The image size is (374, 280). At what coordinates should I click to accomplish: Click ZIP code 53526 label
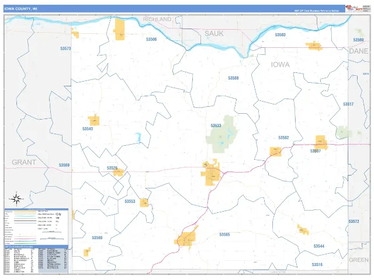112,168
